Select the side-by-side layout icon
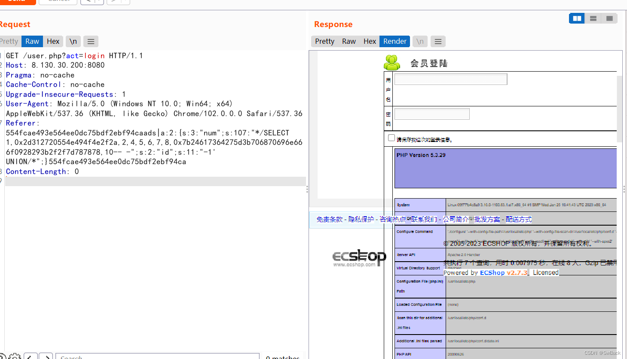 (577, 18)
